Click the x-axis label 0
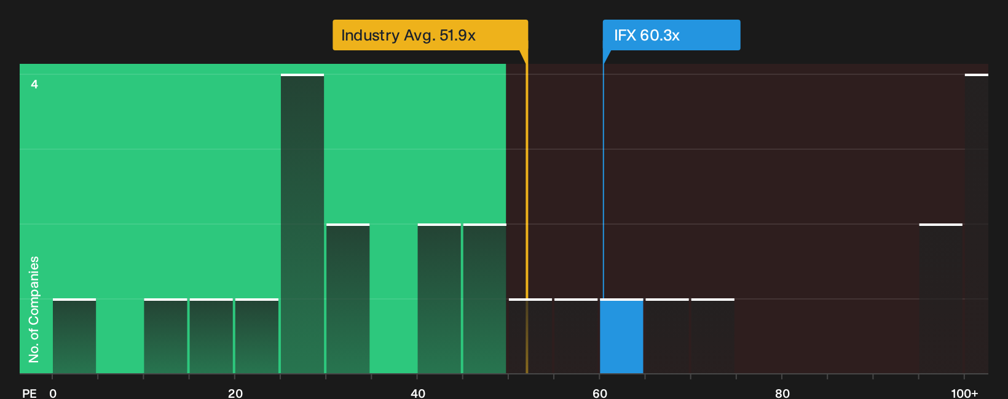Viewport: 1008px width, 399px height. tap(53, 393)
